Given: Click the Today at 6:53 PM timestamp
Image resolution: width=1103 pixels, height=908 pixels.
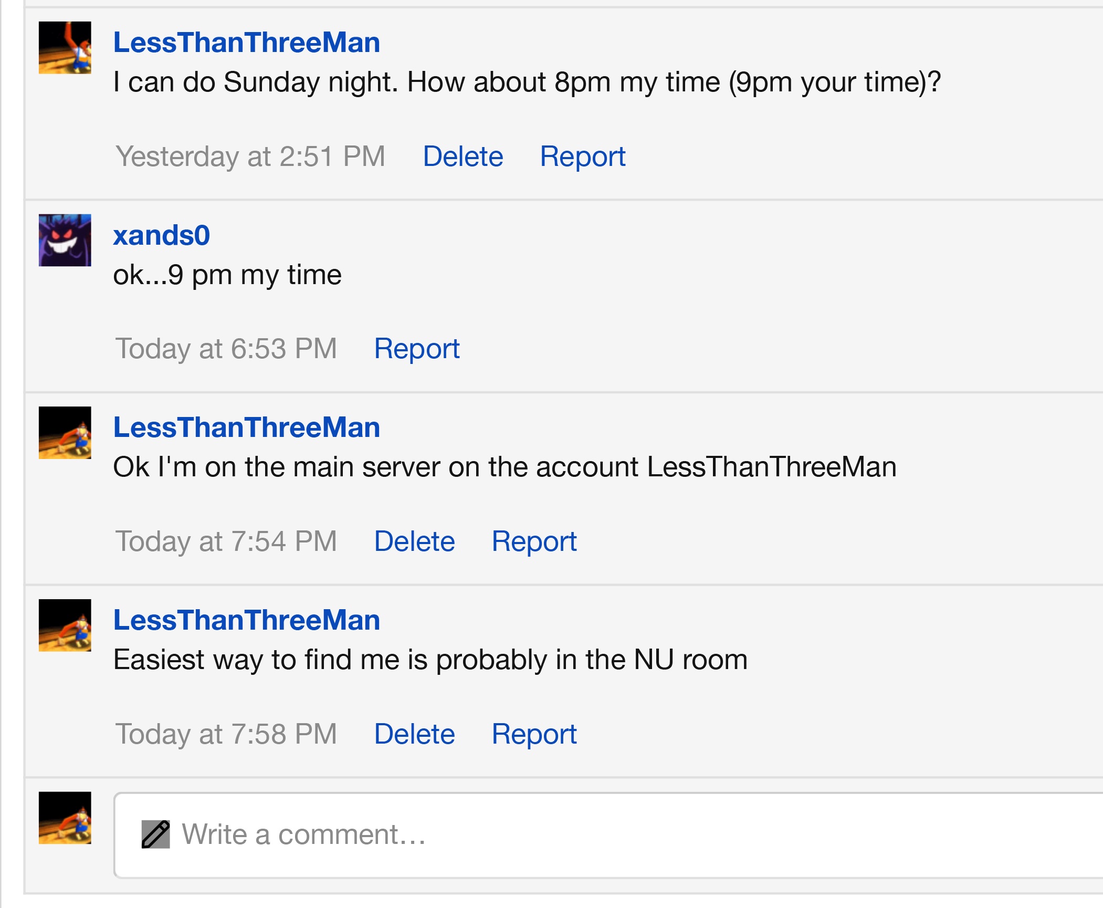Looking at the screenshot, I should (226, 348).
